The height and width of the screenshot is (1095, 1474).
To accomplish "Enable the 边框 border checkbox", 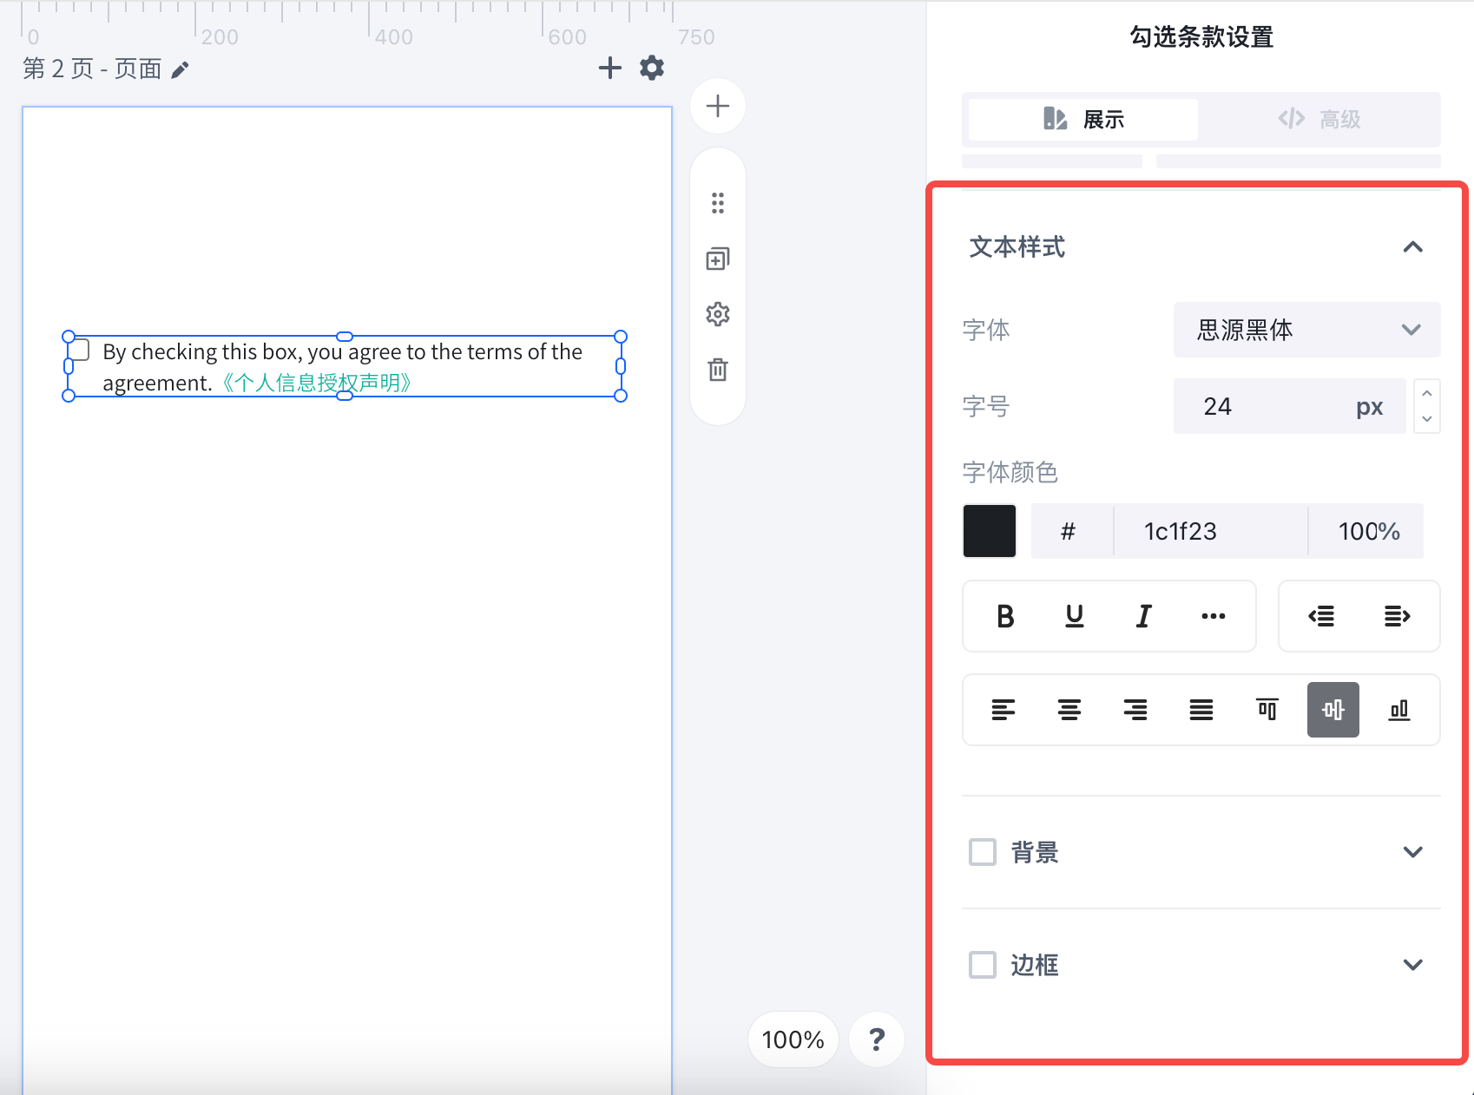I will 983,965.
